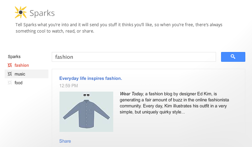Click the search field containing fashion

134,57
